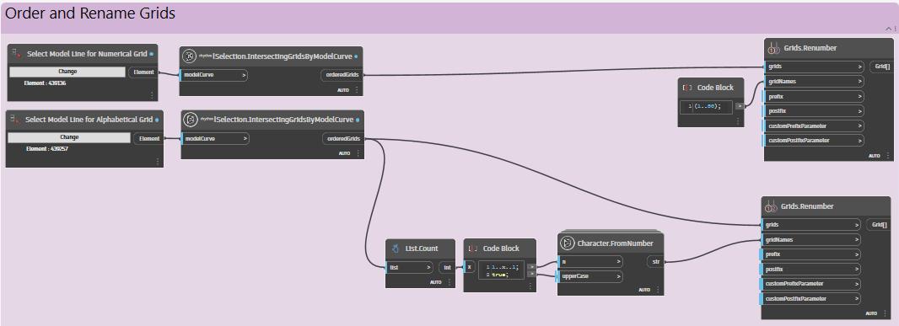Open the three-dot menu on List.Count node
Screen dimensions: 899x326
pyautogui.click(x=449, y=282)
